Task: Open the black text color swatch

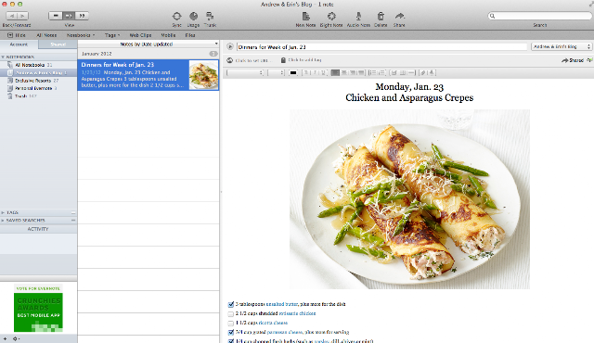Action: [x=293, y=72]
